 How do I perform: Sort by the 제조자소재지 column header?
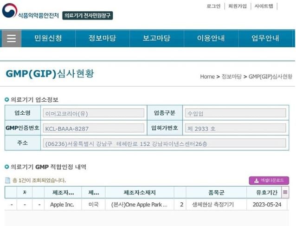pos(140,193)
